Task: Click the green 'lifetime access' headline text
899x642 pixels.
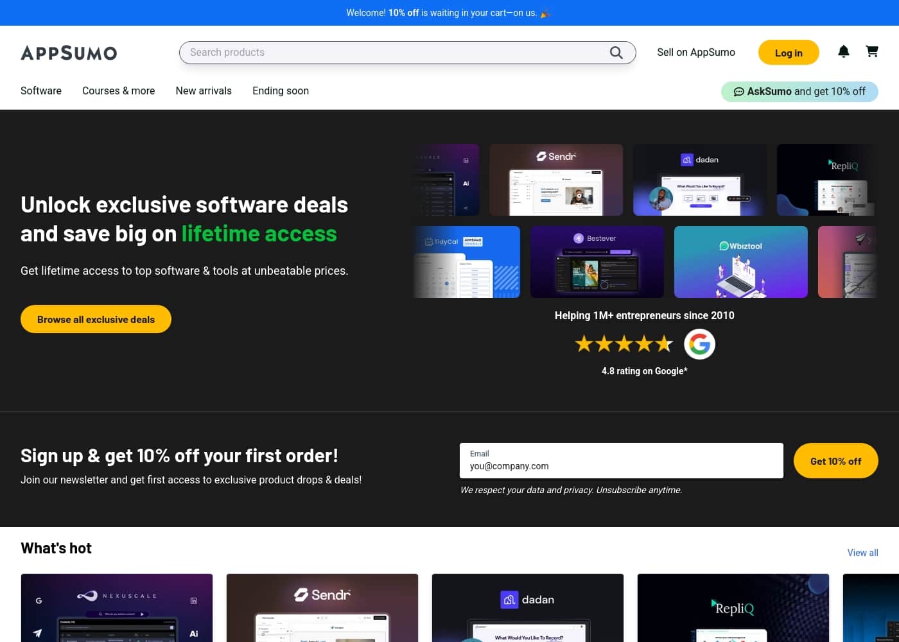Action: [x=259, y=234]
